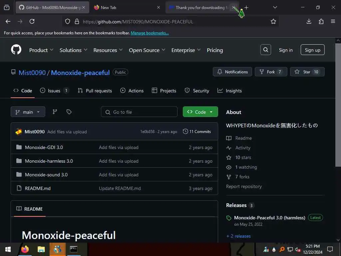Open Firefox extensions puzzle icon
Image resolution: width=341 pixels, height=256 pixels.
[321, 21]
